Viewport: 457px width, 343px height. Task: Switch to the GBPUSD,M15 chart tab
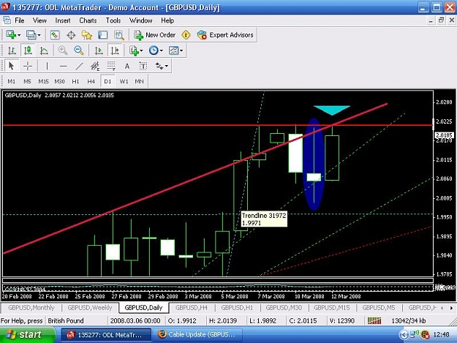pos(332,307)
